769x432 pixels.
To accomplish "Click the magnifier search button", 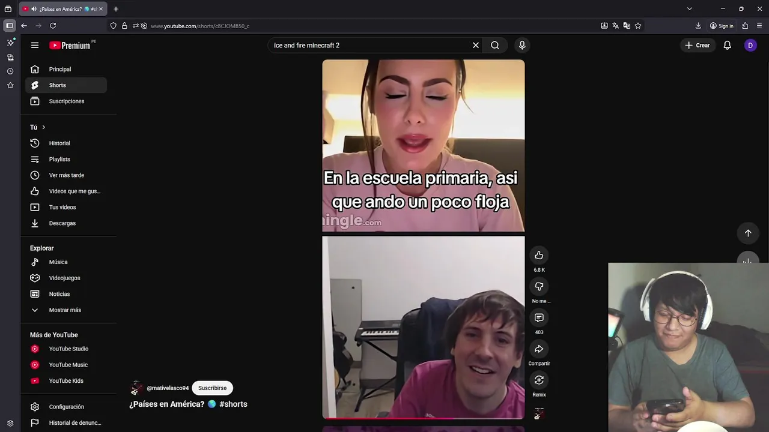I will click(x=495, y=45).
